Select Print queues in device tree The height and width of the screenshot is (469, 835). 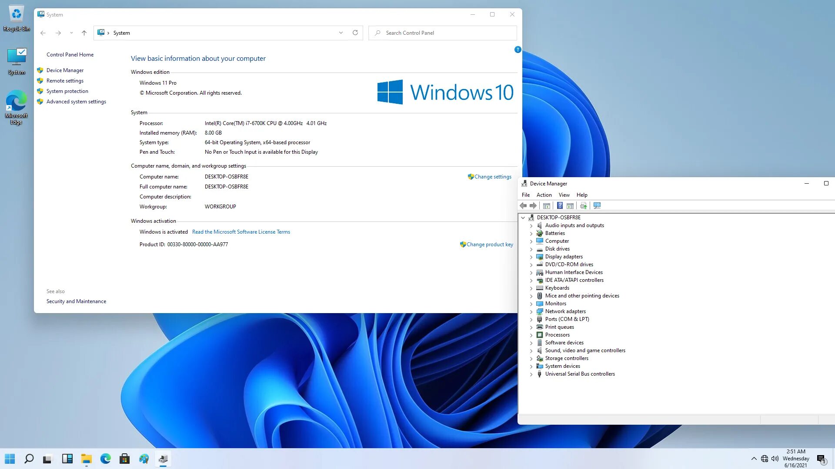(560, 327)
